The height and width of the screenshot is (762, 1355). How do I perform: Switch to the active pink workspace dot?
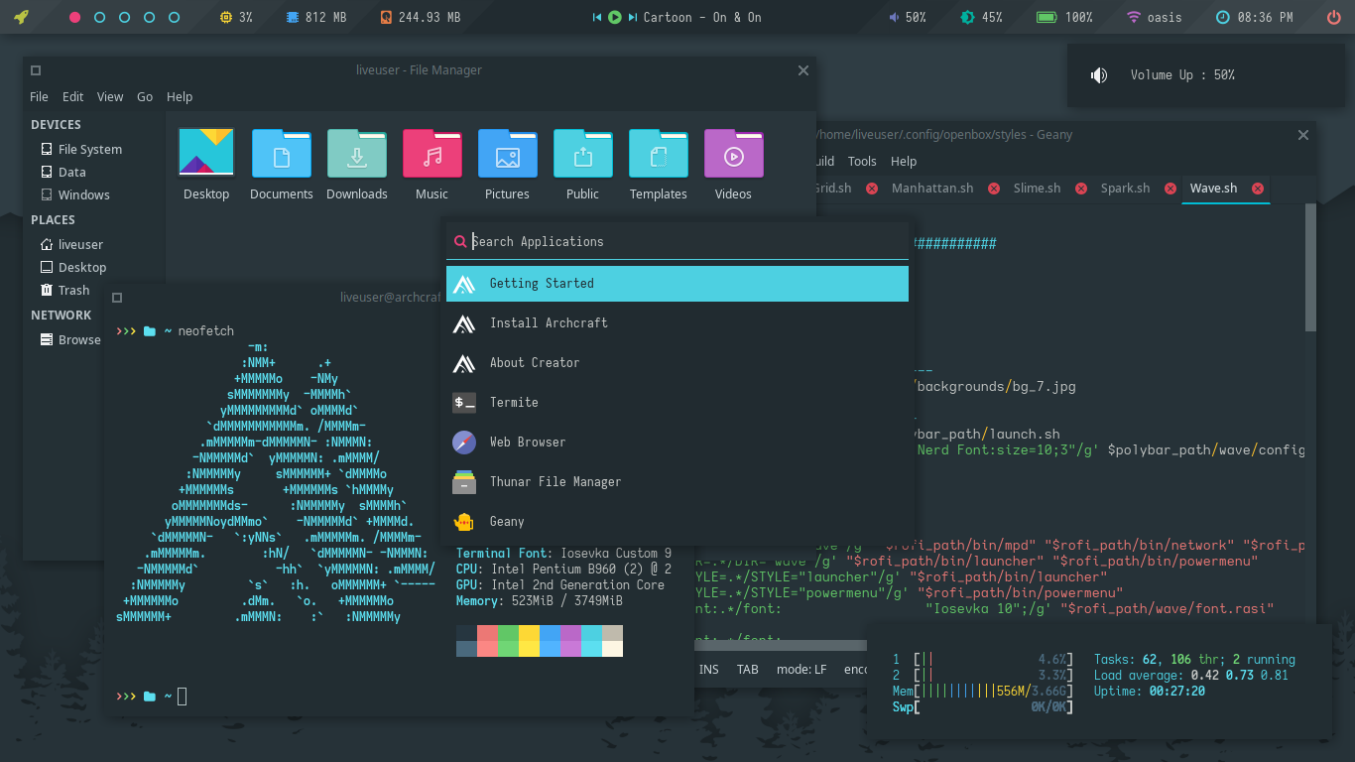tap(75, 18)
